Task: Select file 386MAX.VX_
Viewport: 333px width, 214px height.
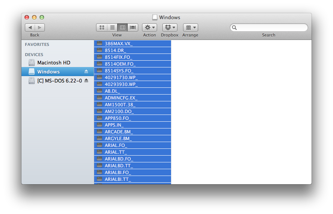Action: coord(133,44)
